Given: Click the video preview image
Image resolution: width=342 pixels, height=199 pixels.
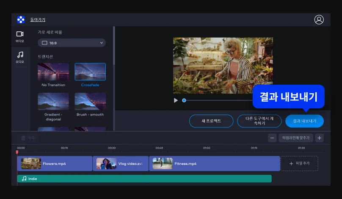Looking at the screenshot, I should click(223, 66).
